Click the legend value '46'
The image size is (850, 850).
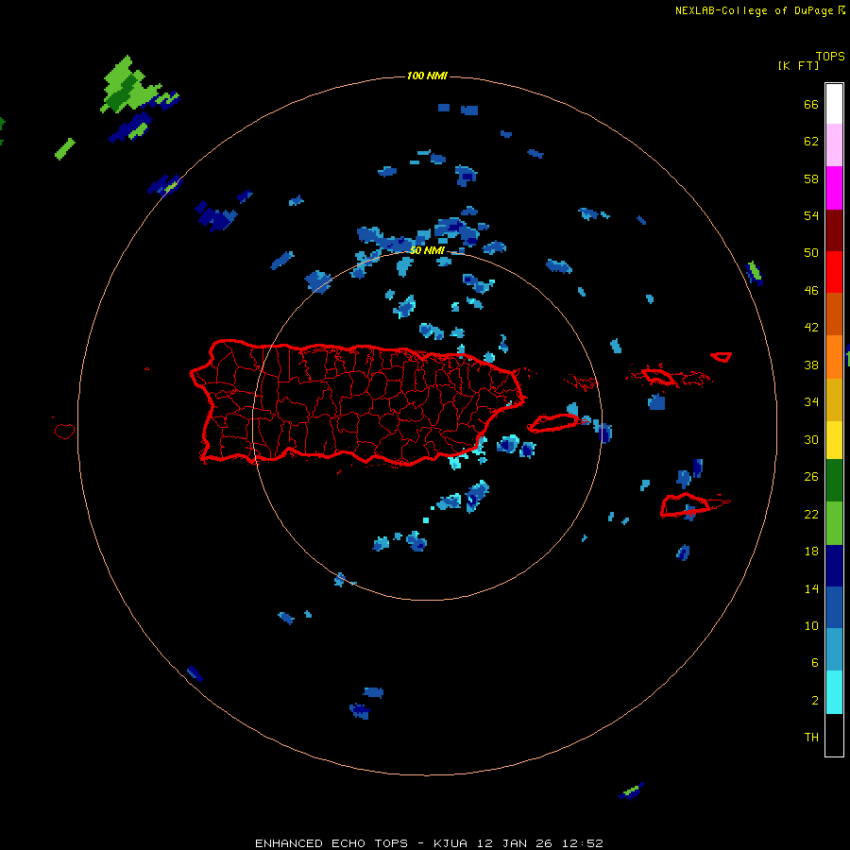point(811,291)
